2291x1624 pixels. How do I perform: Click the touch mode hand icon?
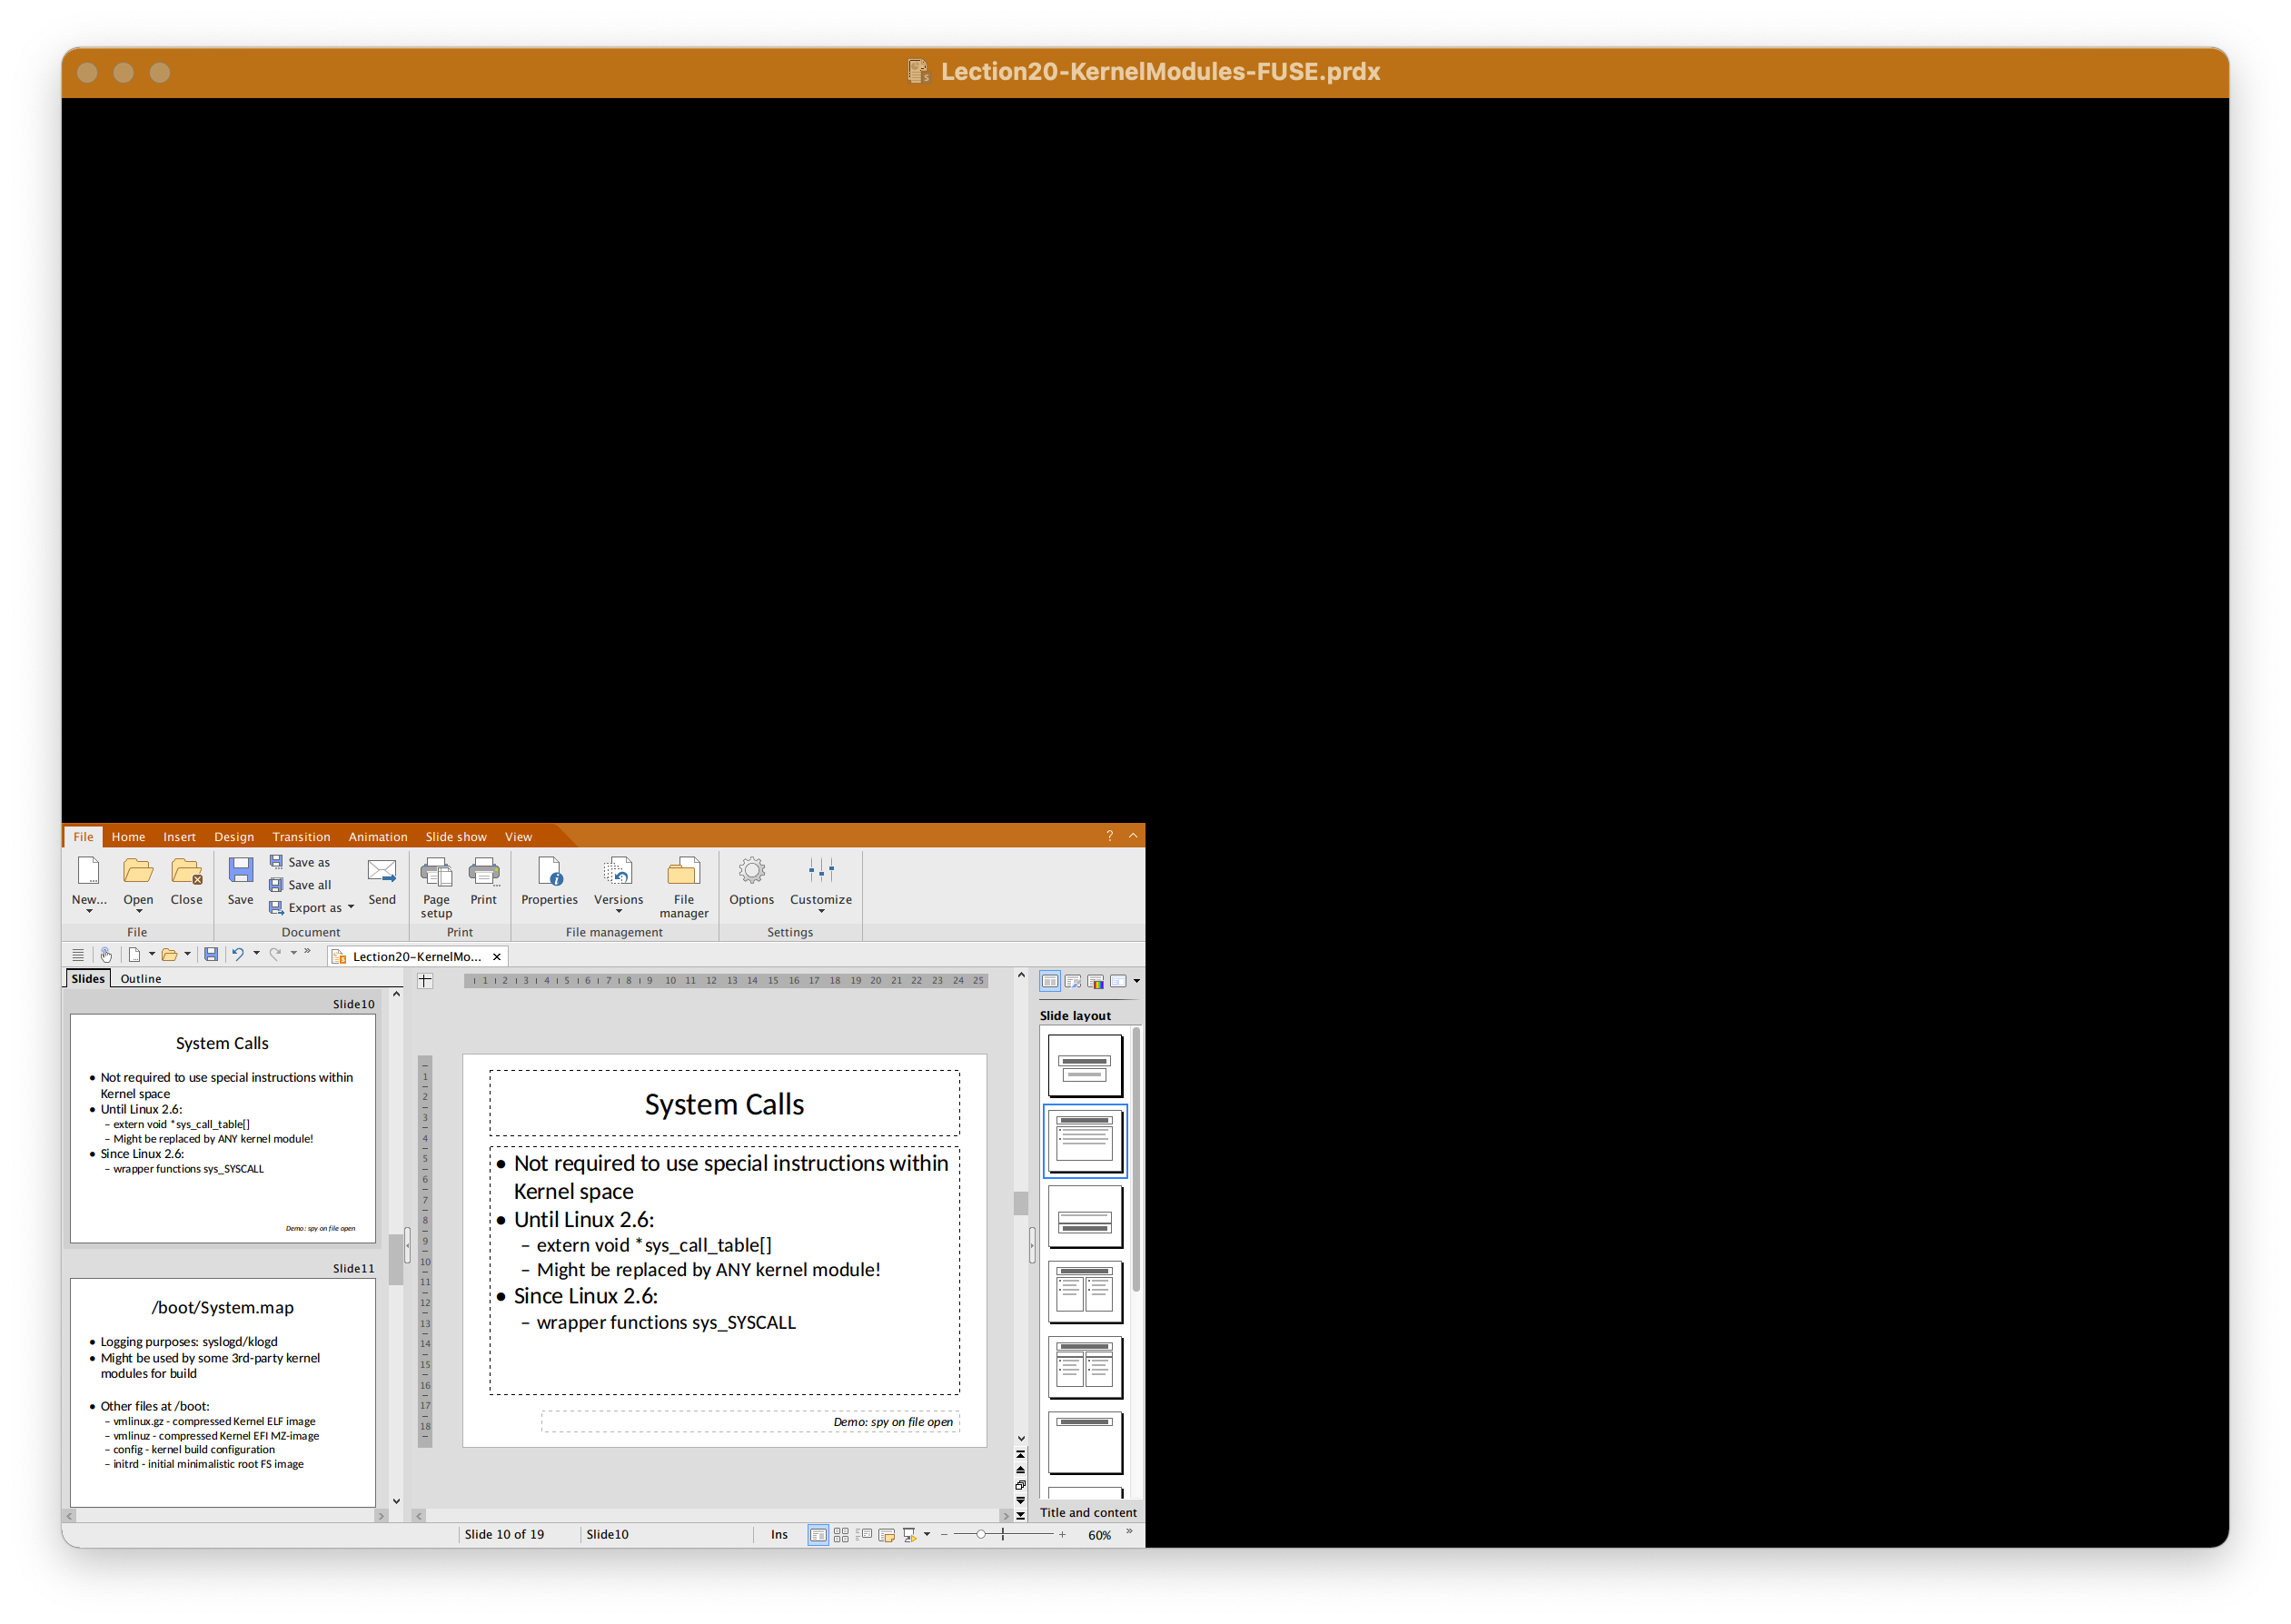tap(106, 955)
